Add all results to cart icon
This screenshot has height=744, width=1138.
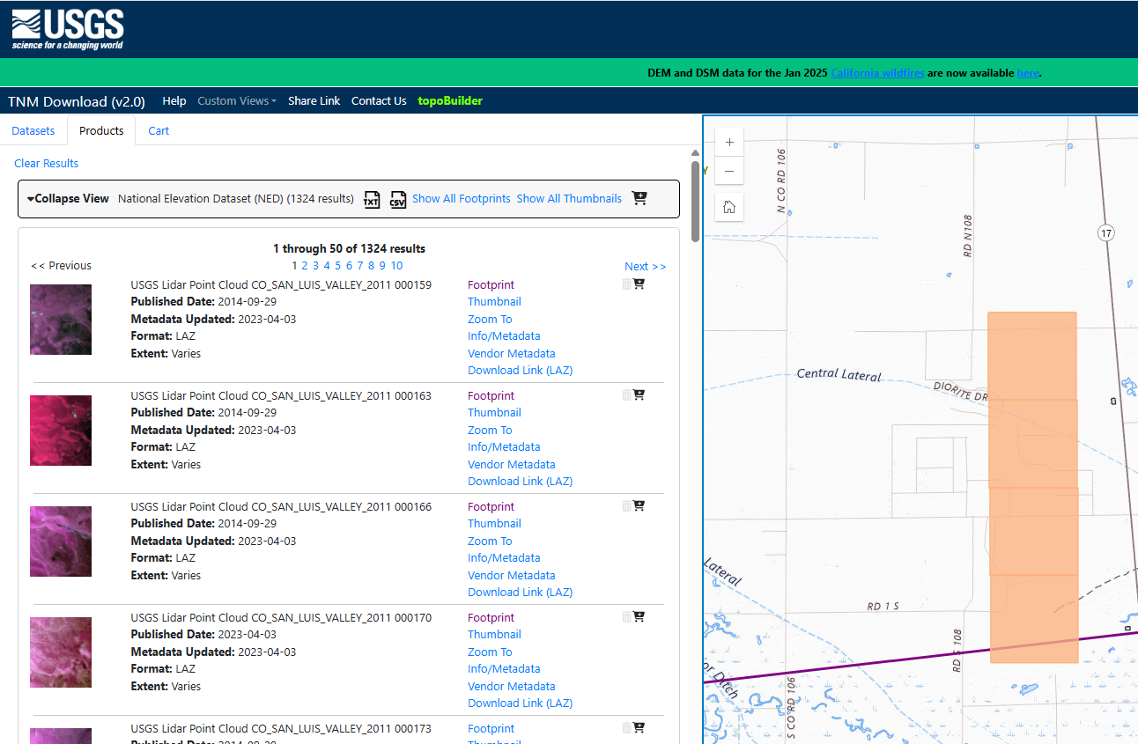click(x=639, y=198)
